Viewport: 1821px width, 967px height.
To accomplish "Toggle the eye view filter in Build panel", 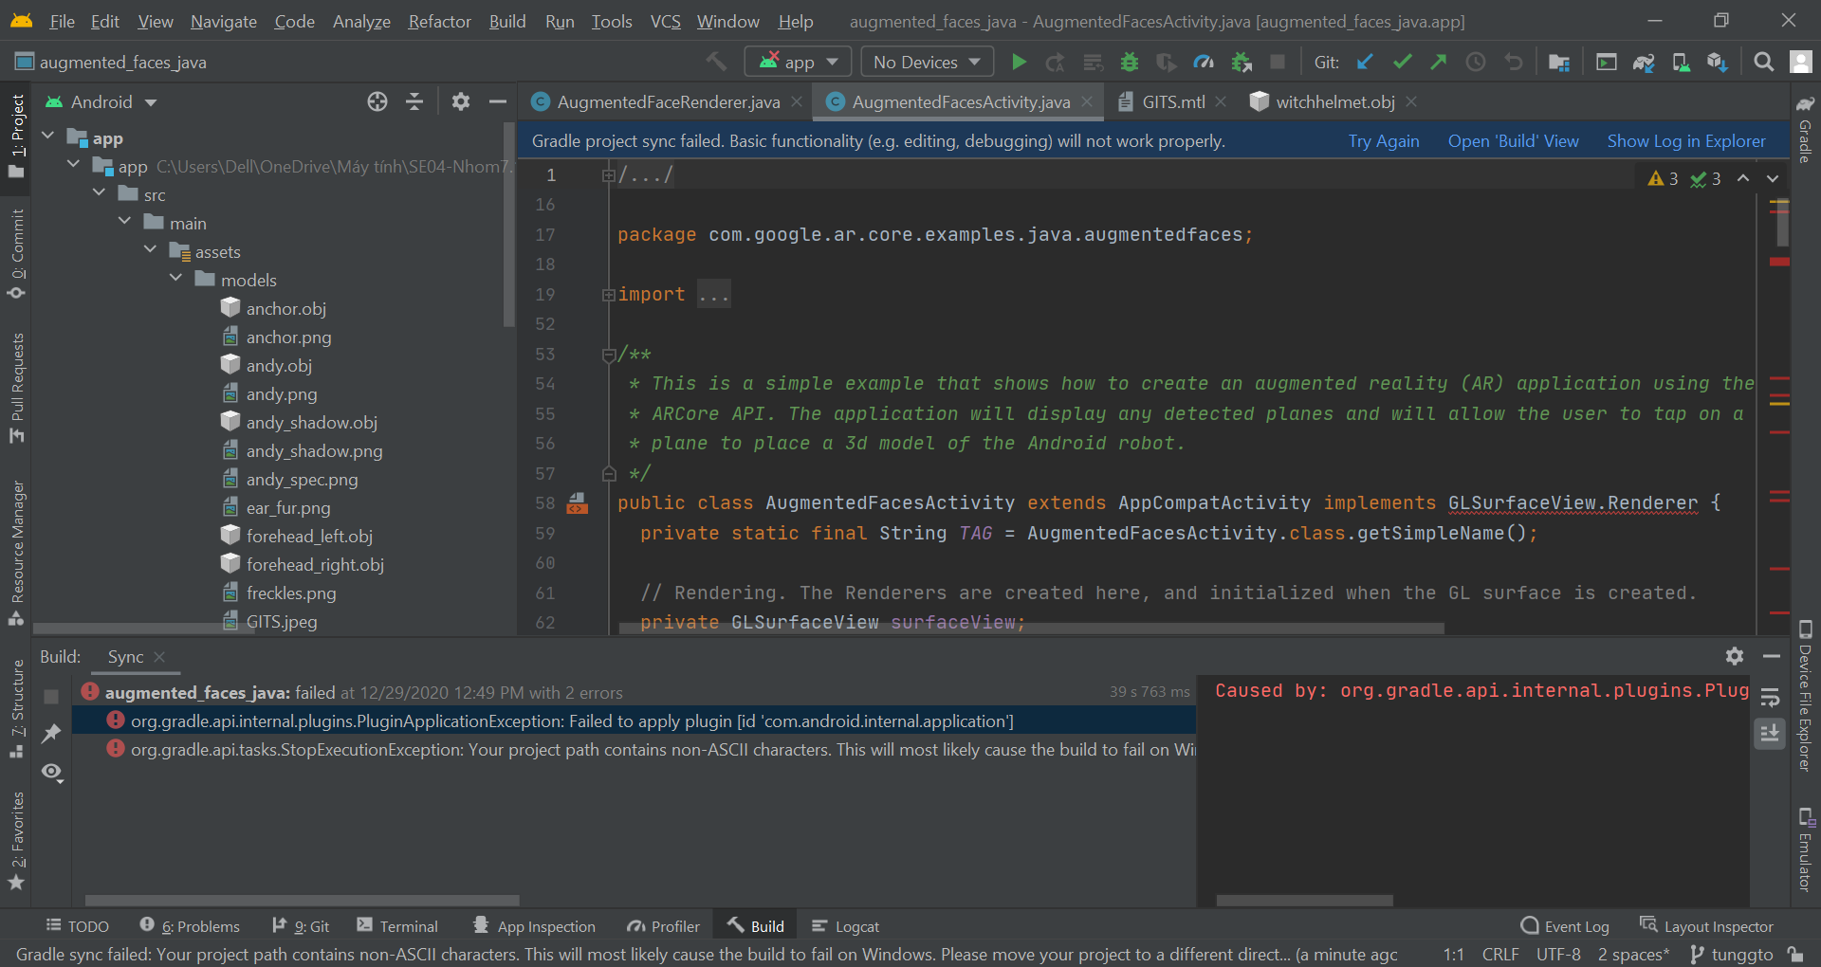I will click(51, 772).
